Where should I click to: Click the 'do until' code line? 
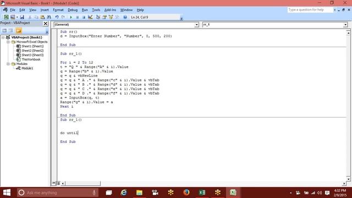point(69,133)
